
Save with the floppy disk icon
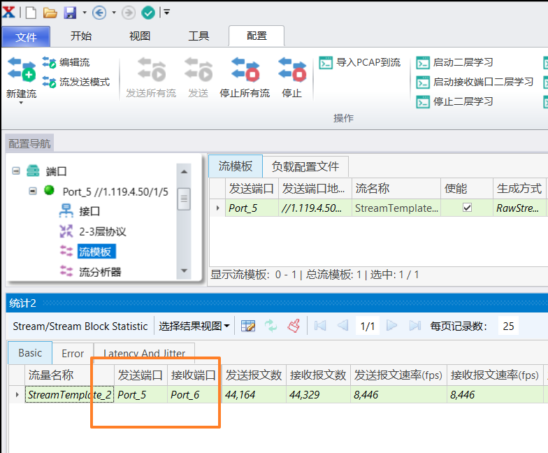click(x=70, y=13)
